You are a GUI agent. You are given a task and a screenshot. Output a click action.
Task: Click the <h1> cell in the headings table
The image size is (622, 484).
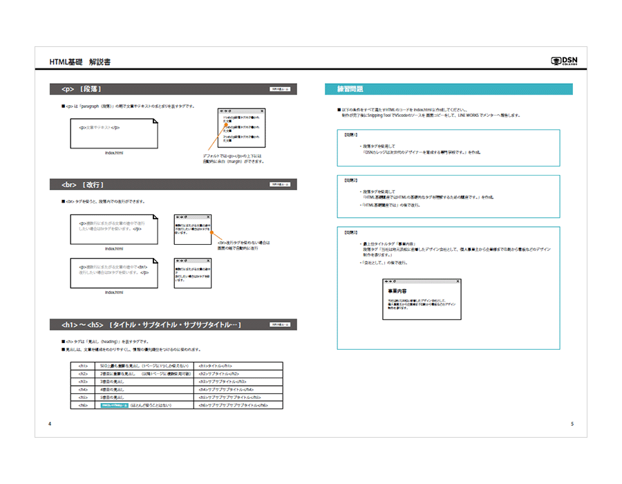(x=83, y=365)
